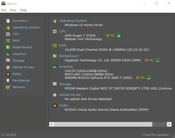The image size is (175, 138).
Task: Select RAM section in the sidebar
Action: (16, 41)
